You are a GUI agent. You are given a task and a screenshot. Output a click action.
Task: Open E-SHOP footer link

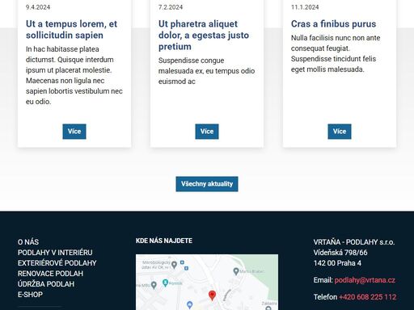click(x=30, y=295)
